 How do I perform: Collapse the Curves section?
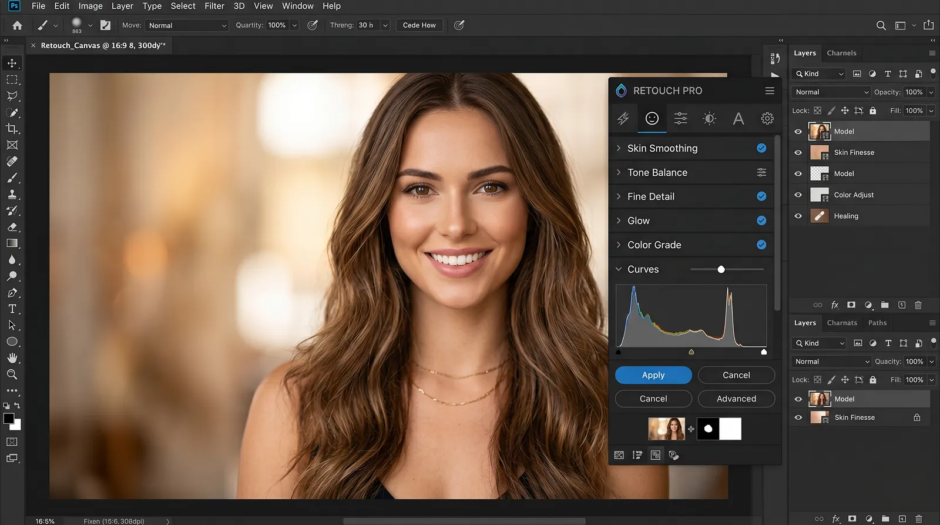tap(619, 269)
